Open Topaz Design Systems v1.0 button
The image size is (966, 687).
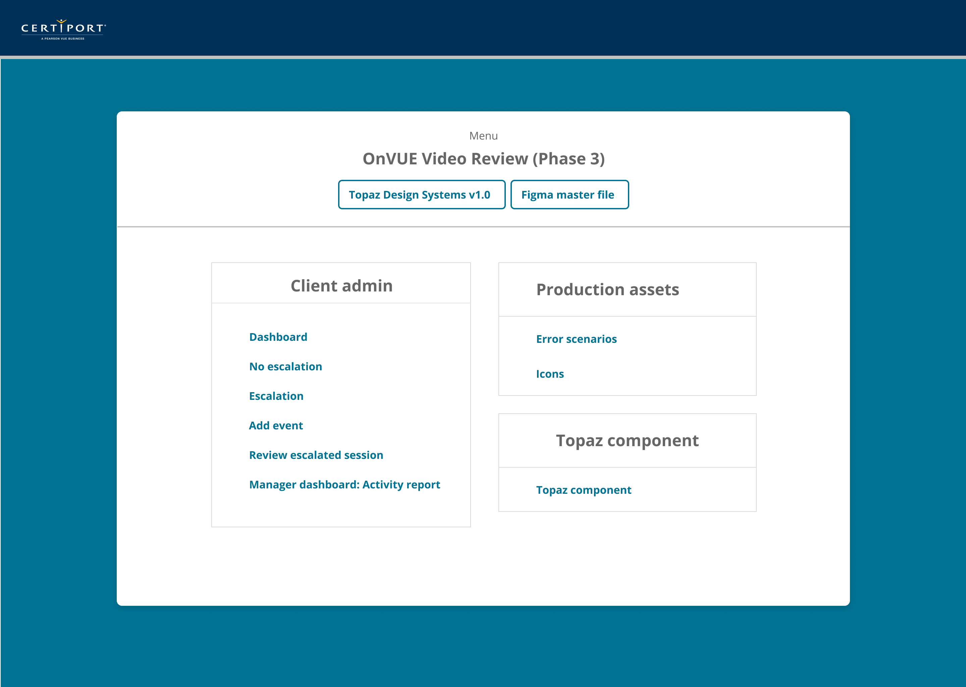click(422, 195)
